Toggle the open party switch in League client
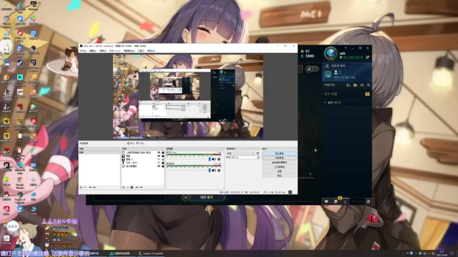The height and width of the screenshot is (257, 458). pyautogui.click(x=312, y=69)
